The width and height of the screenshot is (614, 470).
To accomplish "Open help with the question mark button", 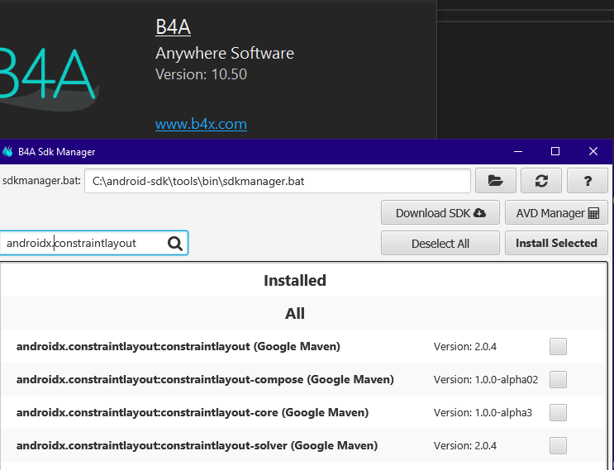I will point(588,181).
